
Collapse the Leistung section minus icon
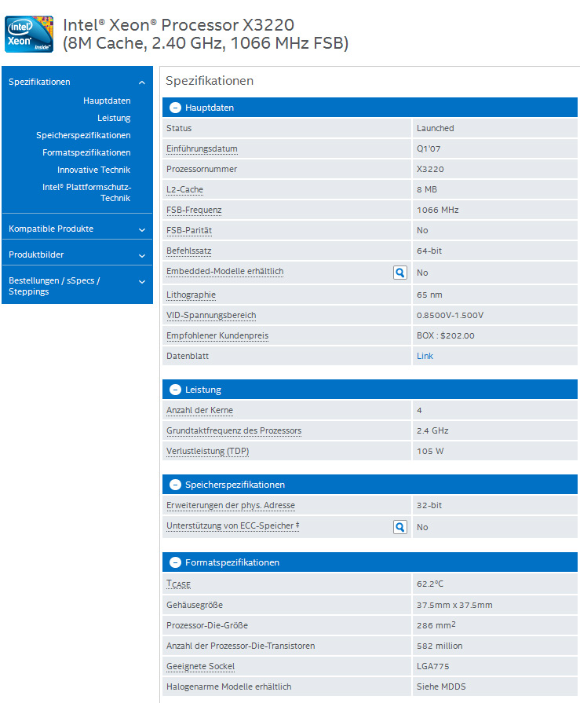click(x=176, y=390)
